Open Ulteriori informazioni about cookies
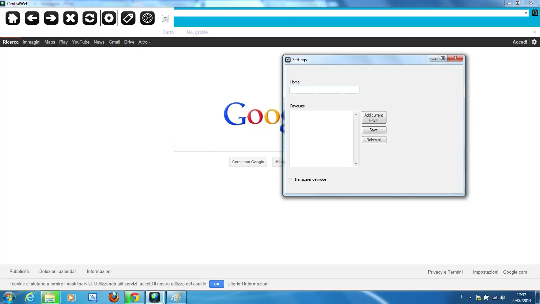540x304 pixels. click(x=248, y=284)
